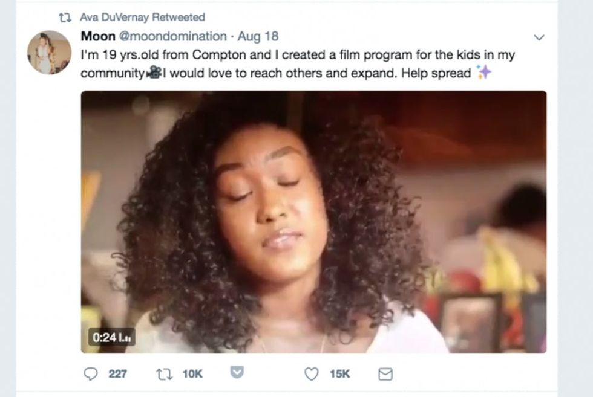The width and height of the screenshot is (593, 397).
Task: Click the movie camera emoji in the tweet
Action: click(153, 73)
